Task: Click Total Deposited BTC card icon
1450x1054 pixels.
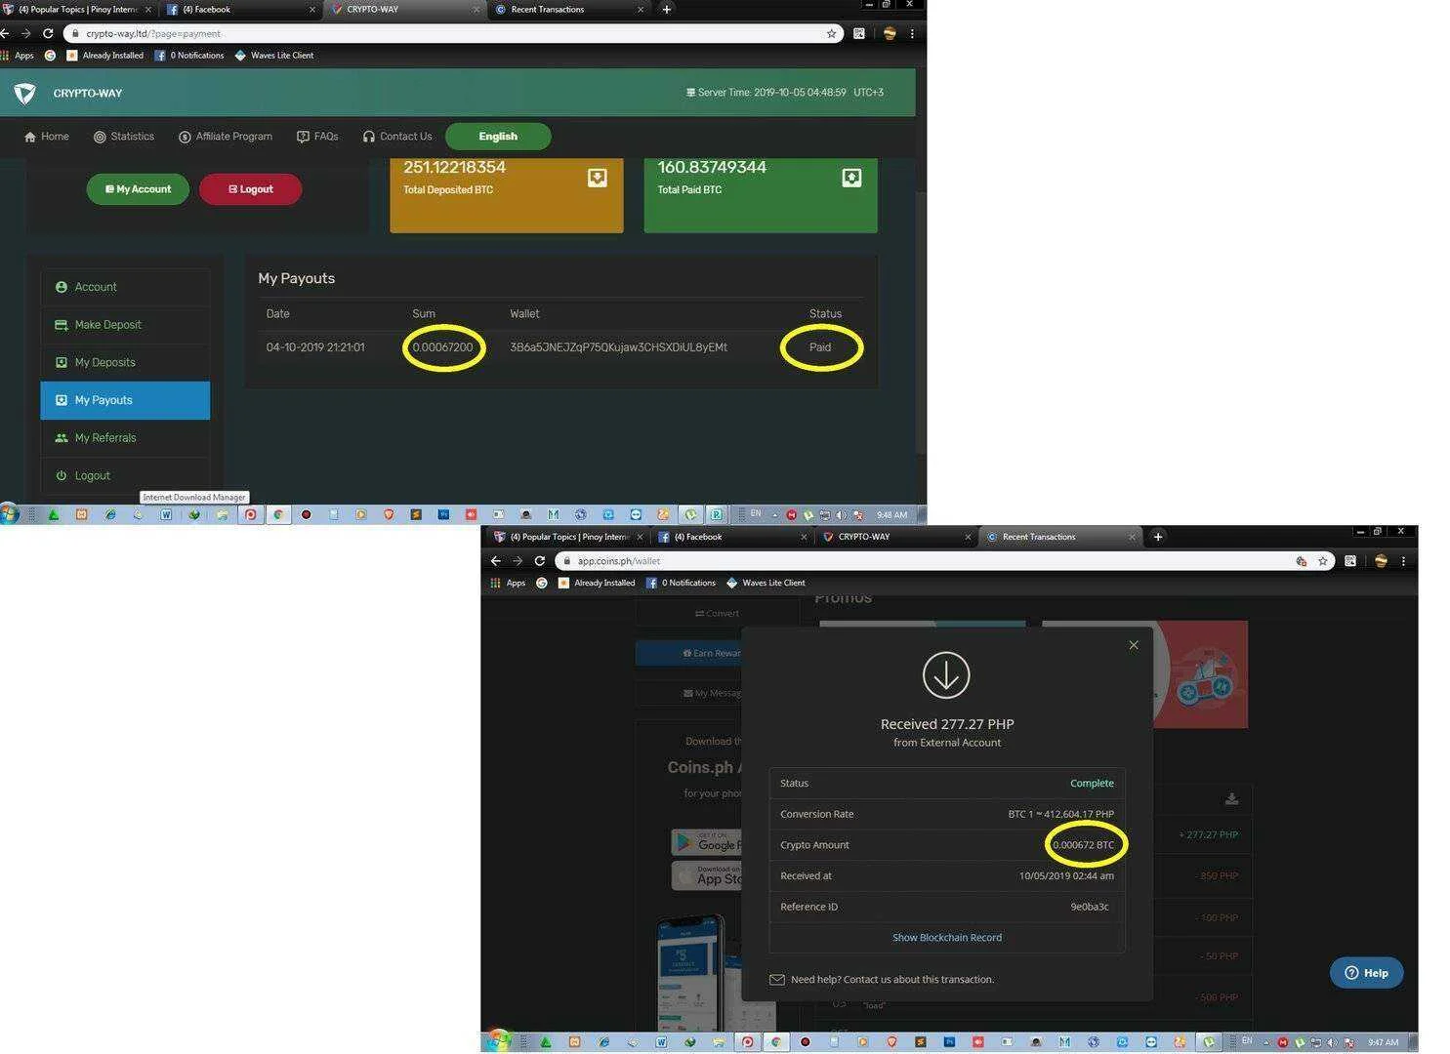Action: 598,178
